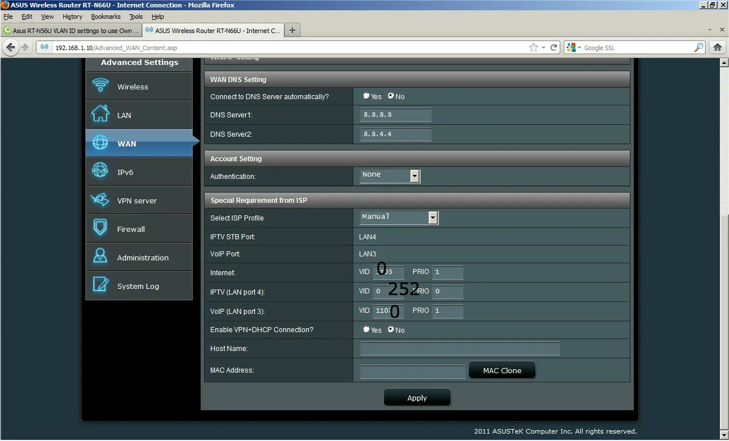
Task: Click the WAN globe icon
Action: [100, 143]
